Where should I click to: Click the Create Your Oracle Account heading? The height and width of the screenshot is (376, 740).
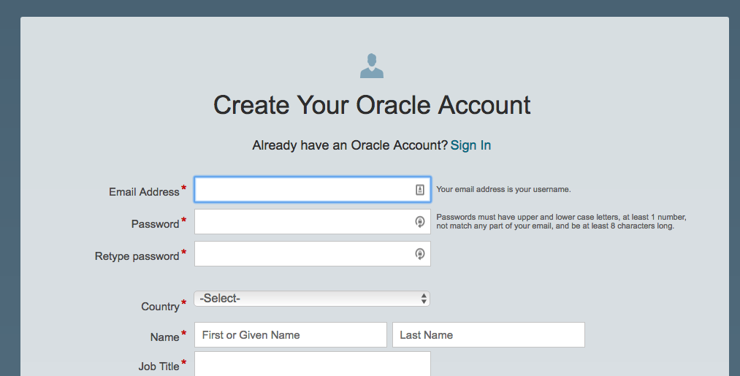[371, 105]
